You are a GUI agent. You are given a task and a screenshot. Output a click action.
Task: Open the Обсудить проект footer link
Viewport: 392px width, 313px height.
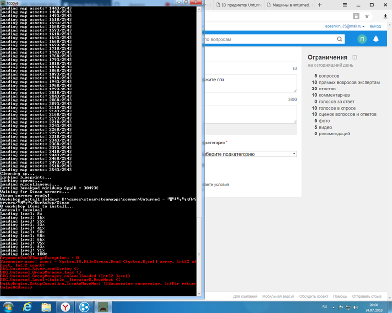click(x=314, y=296)
